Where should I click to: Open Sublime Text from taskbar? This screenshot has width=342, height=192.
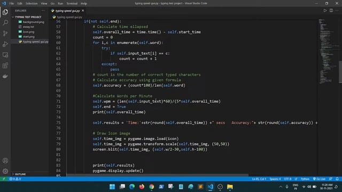[x=200, y=187]
